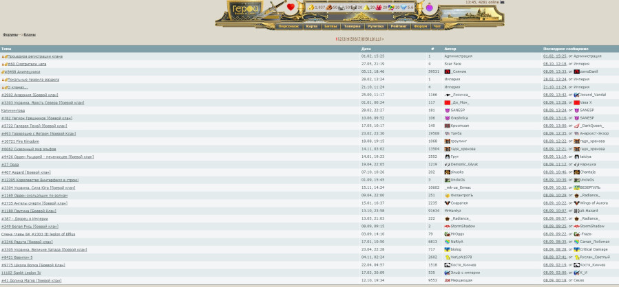This screenshot has width=619, height=287.
Task: Click clan icon beside Wings of Aurora
Action: pyautogui.click(x=576, y=203)
